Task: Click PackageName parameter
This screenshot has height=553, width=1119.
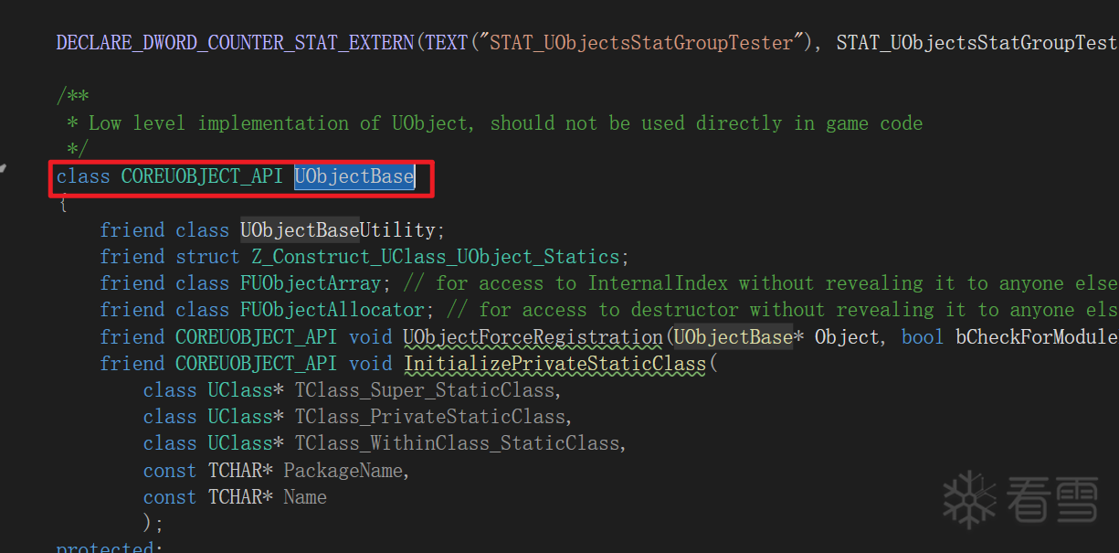Action: pos(343,471)
